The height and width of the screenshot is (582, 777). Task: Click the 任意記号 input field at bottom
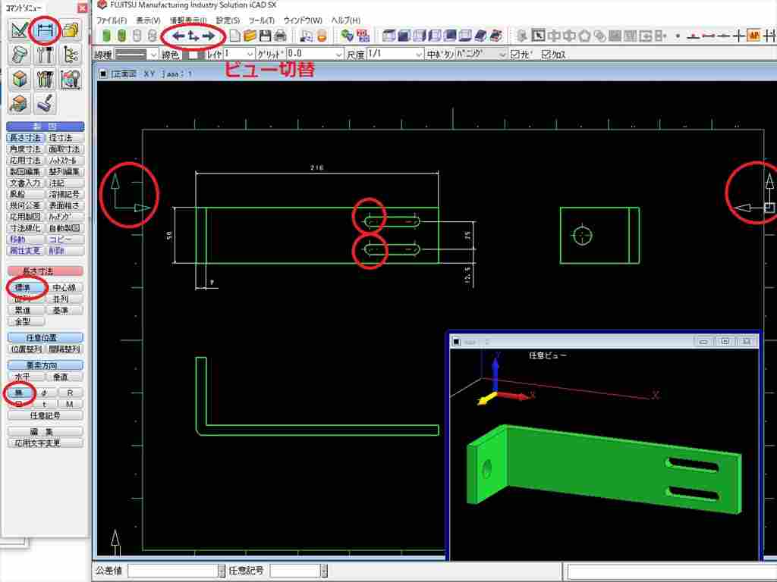point(295,571)
